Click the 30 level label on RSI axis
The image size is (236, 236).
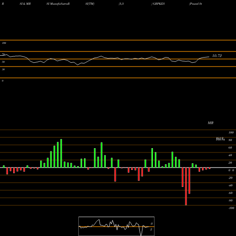point(3,69)
